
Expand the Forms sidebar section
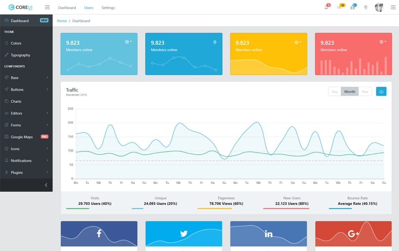(x=15, y=125)
